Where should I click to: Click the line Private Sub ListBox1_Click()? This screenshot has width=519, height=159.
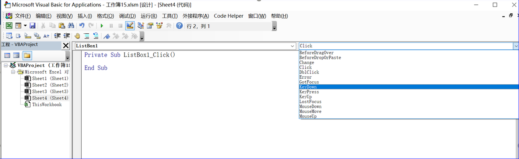click(x=130, y=55)
